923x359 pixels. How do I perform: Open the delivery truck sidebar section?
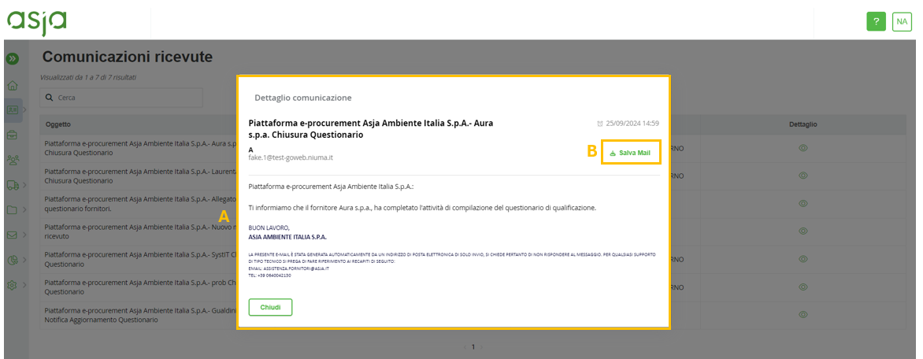(13, 185)
